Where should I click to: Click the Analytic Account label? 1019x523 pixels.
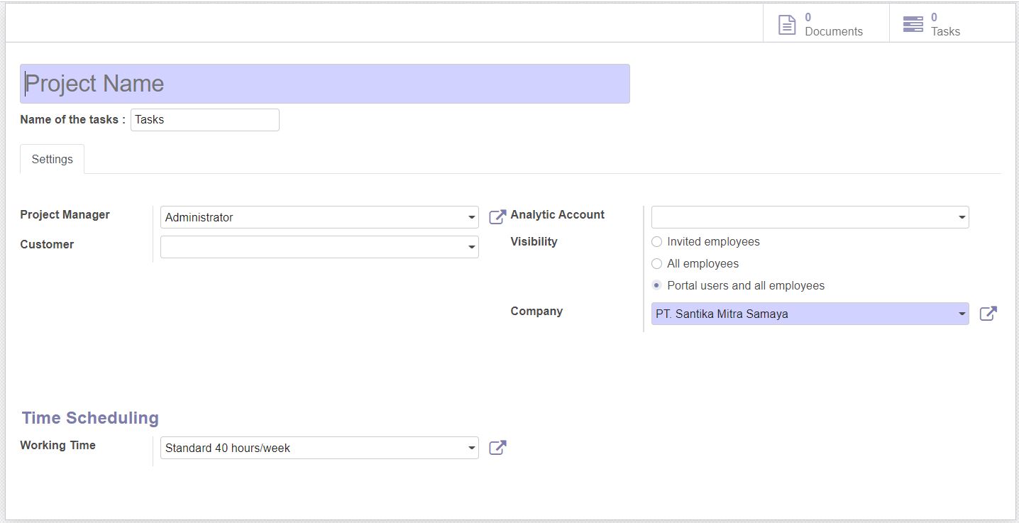[x=558, y=214]
